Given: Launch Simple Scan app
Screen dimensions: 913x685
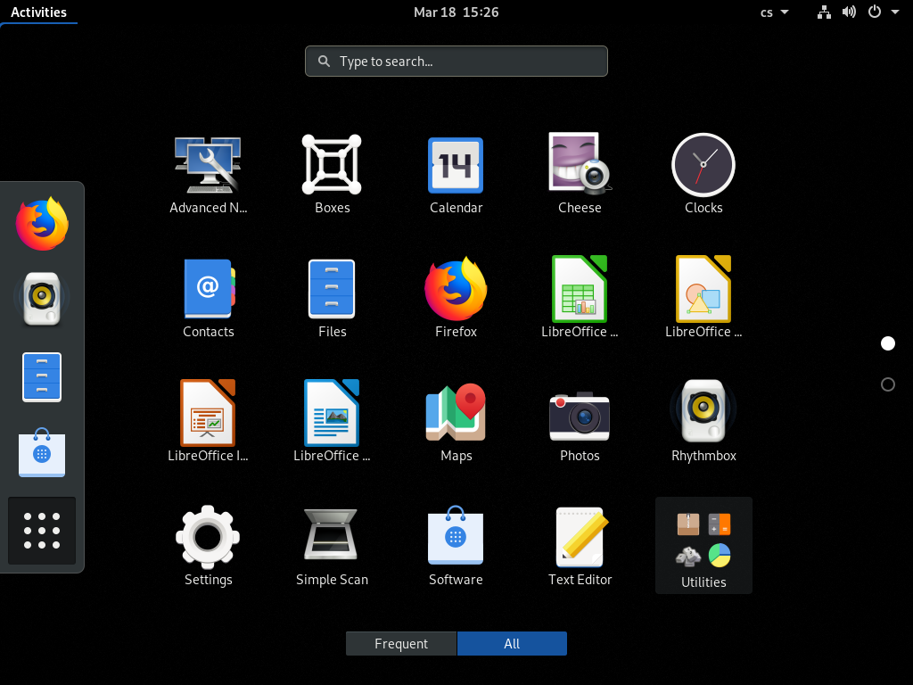Looking at the screenshot, I should click(332, 546).
